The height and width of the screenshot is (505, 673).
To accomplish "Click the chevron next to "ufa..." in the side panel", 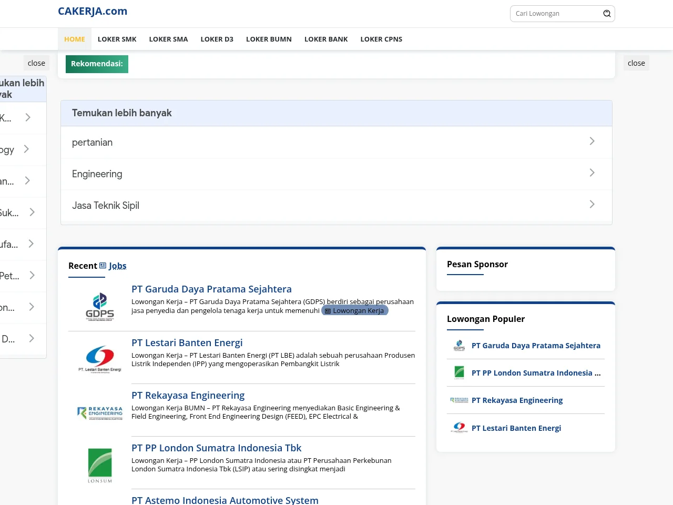I will pos(31,244).
